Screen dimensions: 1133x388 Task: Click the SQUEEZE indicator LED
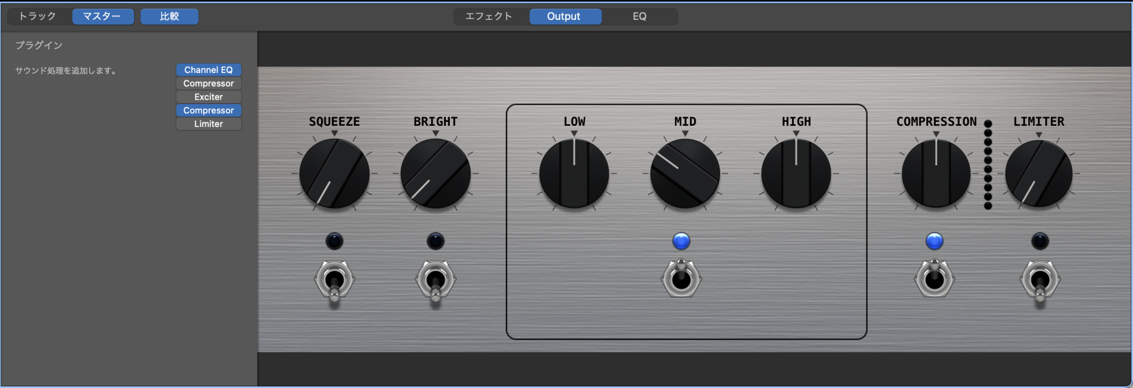[x=334, y=241]
